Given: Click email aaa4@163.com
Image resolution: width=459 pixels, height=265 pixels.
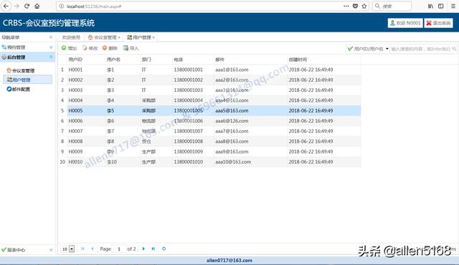Looking at the screenshot, I should tap(232, 101).
